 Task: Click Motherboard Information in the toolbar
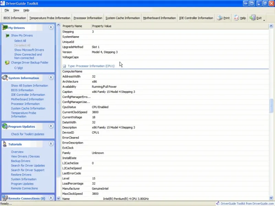pos(159,18)
